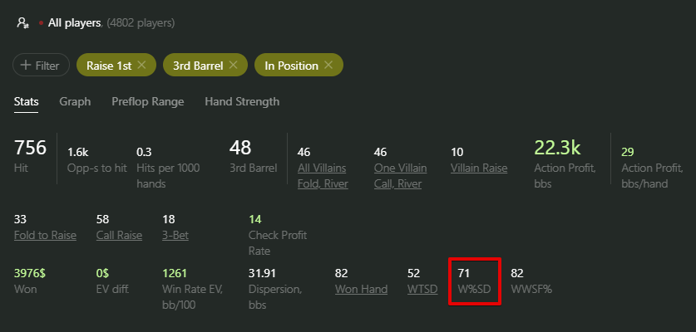
Task: Open the Preflop Range tab
Action: 148,101
